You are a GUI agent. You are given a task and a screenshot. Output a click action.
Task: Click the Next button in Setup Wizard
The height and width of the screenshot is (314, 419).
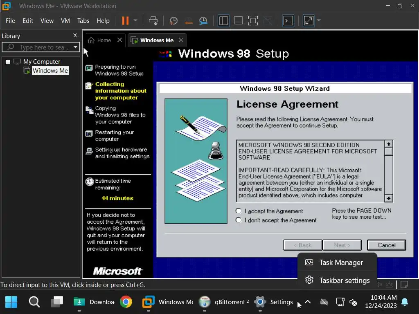[342, 245]
